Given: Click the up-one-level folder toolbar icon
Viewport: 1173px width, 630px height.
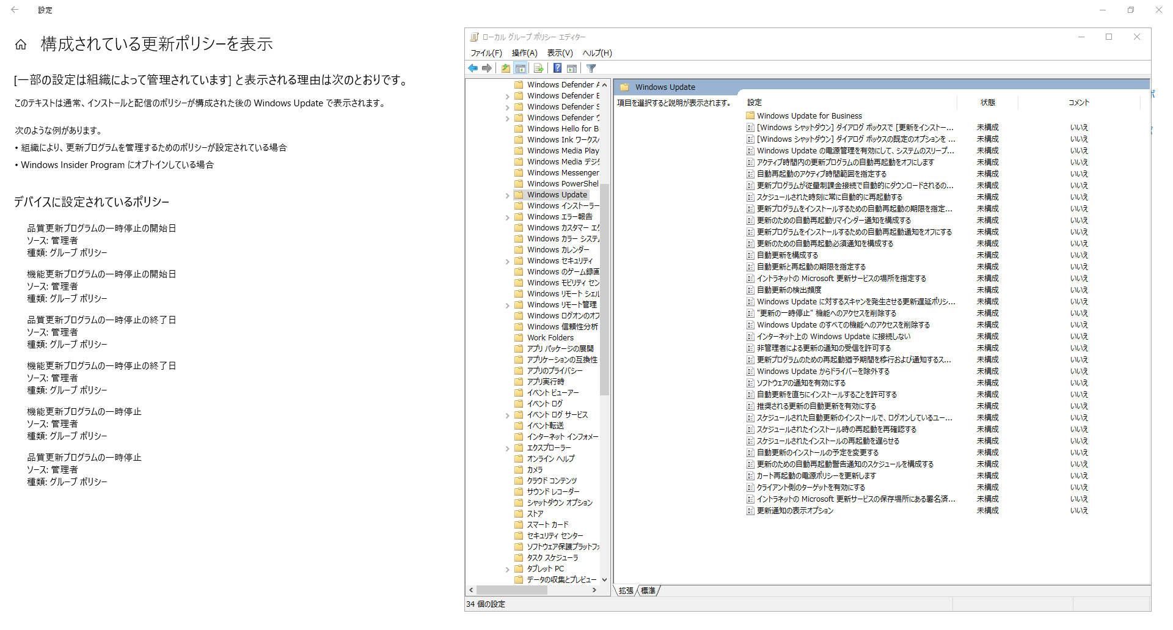Looking at the screenshot, I should (506, 68).
